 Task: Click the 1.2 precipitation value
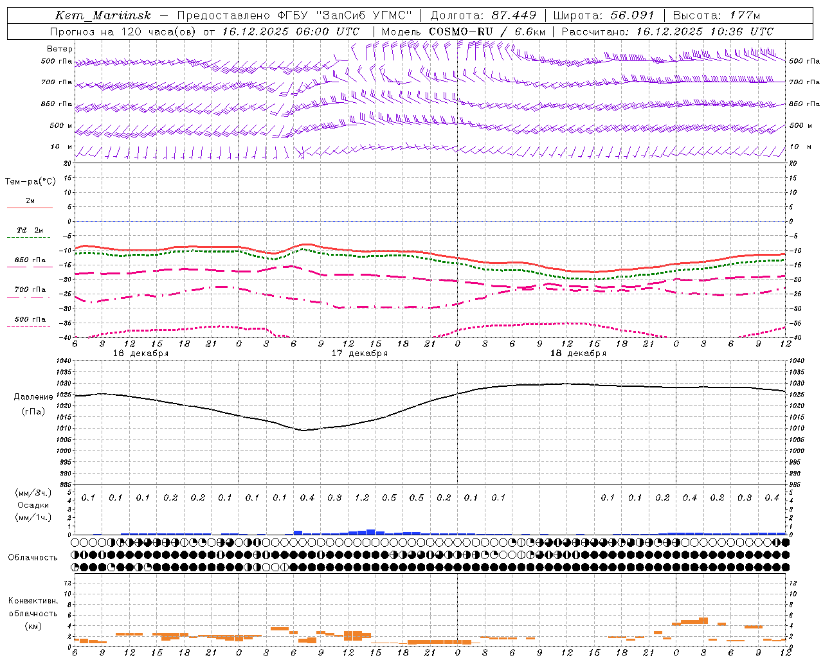pyautogui.click(x=362, y=498)
